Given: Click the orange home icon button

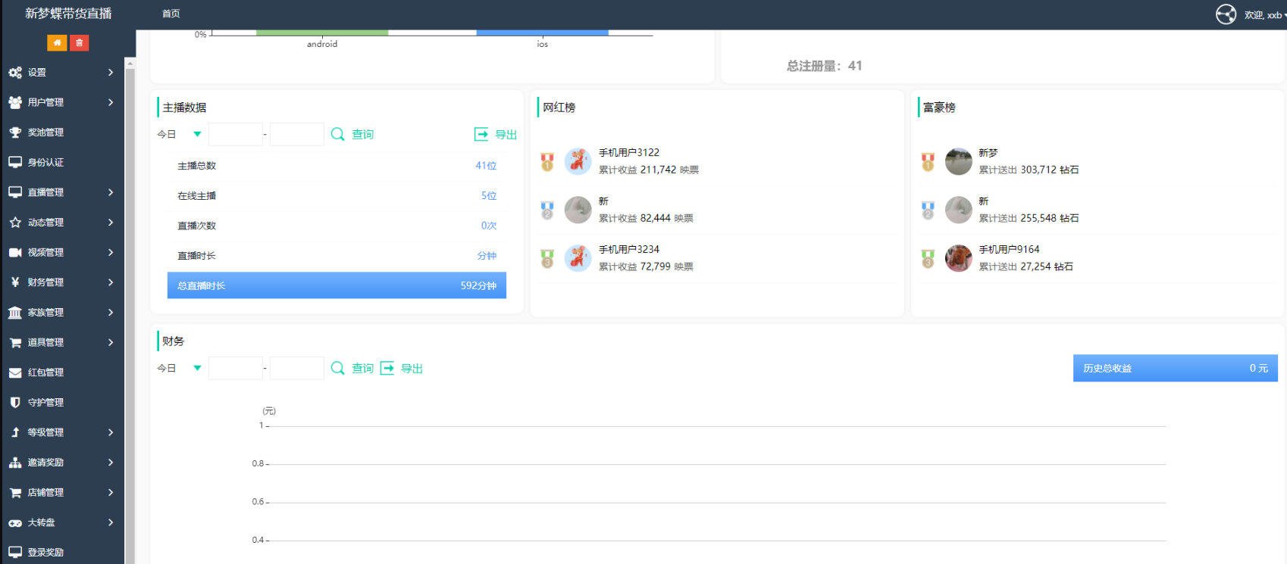Looking at the screenshot, I should click(x=57, y=43).
